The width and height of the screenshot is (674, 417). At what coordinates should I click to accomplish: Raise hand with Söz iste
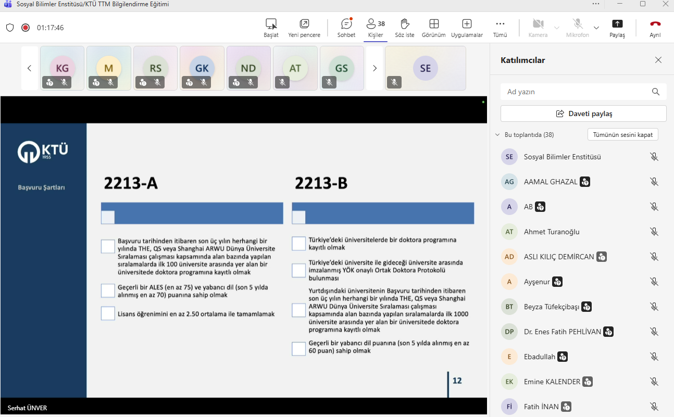pos(404,24)
